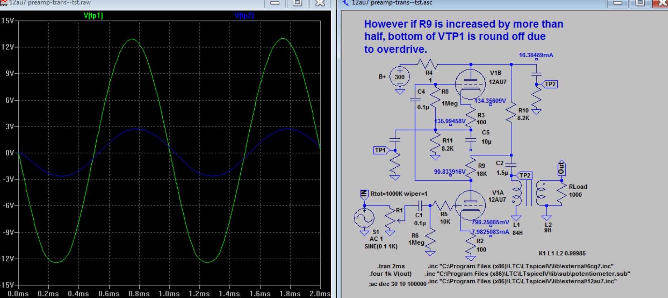
Task: Select the R5 10K resistor symbol
Action: [443, 205]
